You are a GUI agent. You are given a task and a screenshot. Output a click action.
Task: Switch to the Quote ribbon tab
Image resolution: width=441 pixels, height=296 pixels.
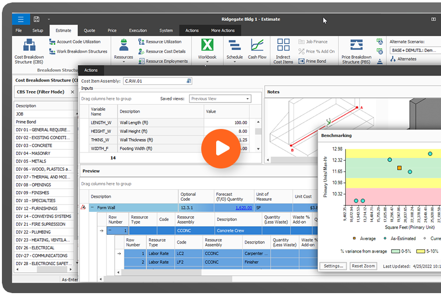[x=90, y=30]
